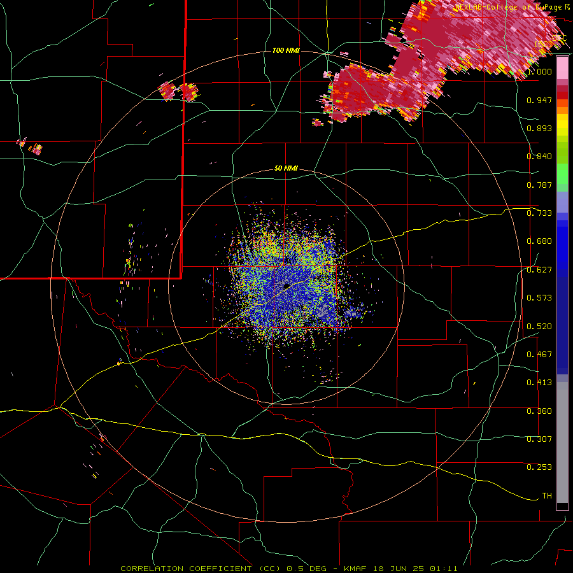The height and width of the screenshot is (573, 573).
Task: Select the 0.253 scale value
Action: (539, 467)
